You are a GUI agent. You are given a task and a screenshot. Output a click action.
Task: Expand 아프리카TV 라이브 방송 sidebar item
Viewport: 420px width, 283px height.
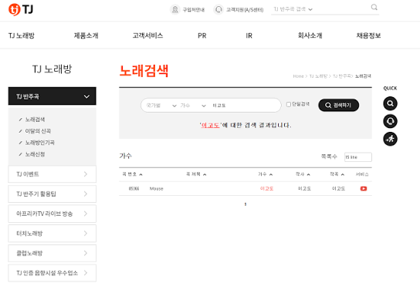52,214
